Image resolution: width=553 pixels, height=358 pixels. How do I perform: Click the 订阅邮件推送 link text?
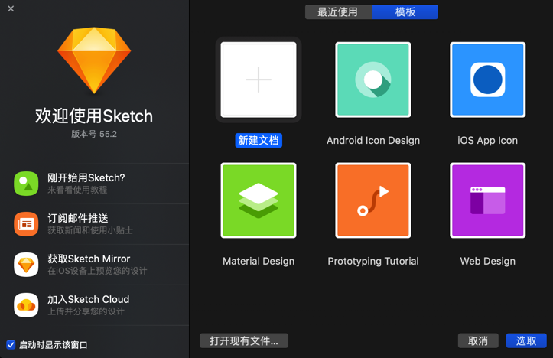click(x=78, y=218)
